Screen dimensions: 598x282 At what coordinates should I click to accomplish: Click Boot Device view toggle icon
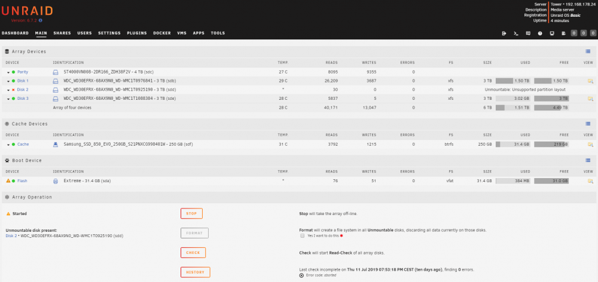[588, 161]
